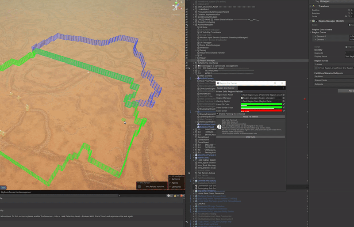The image size is (354, 227).
Task: Select Region Manager in hierarchy
Action: click(207, 61)
